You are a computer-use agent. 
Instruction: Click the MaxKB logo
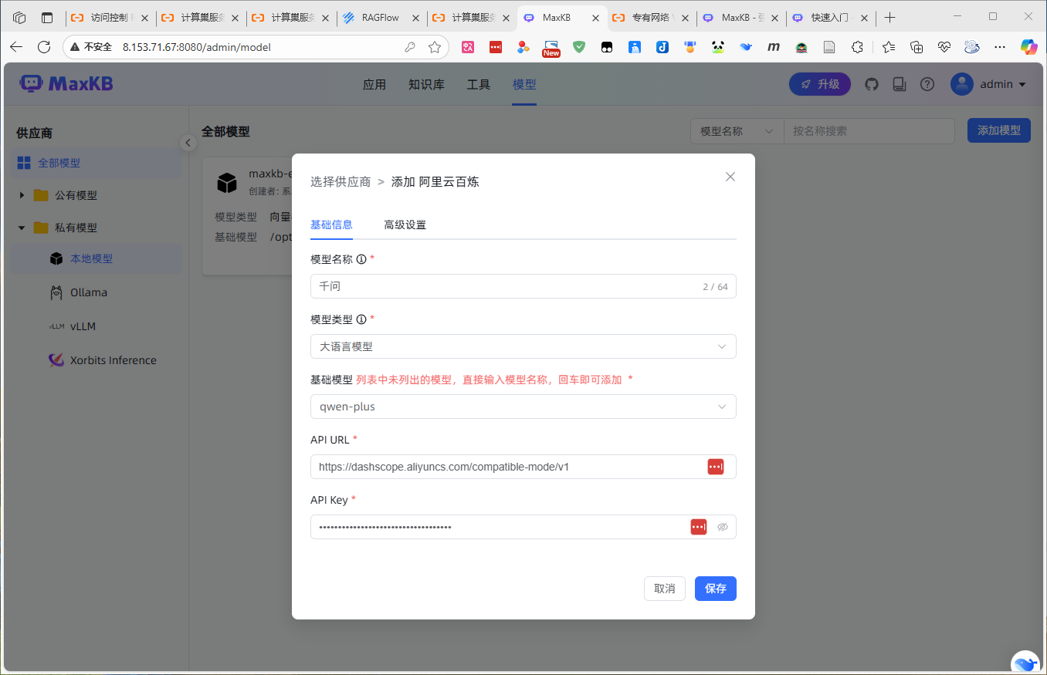pyautogui.click(x=66, y=83)
